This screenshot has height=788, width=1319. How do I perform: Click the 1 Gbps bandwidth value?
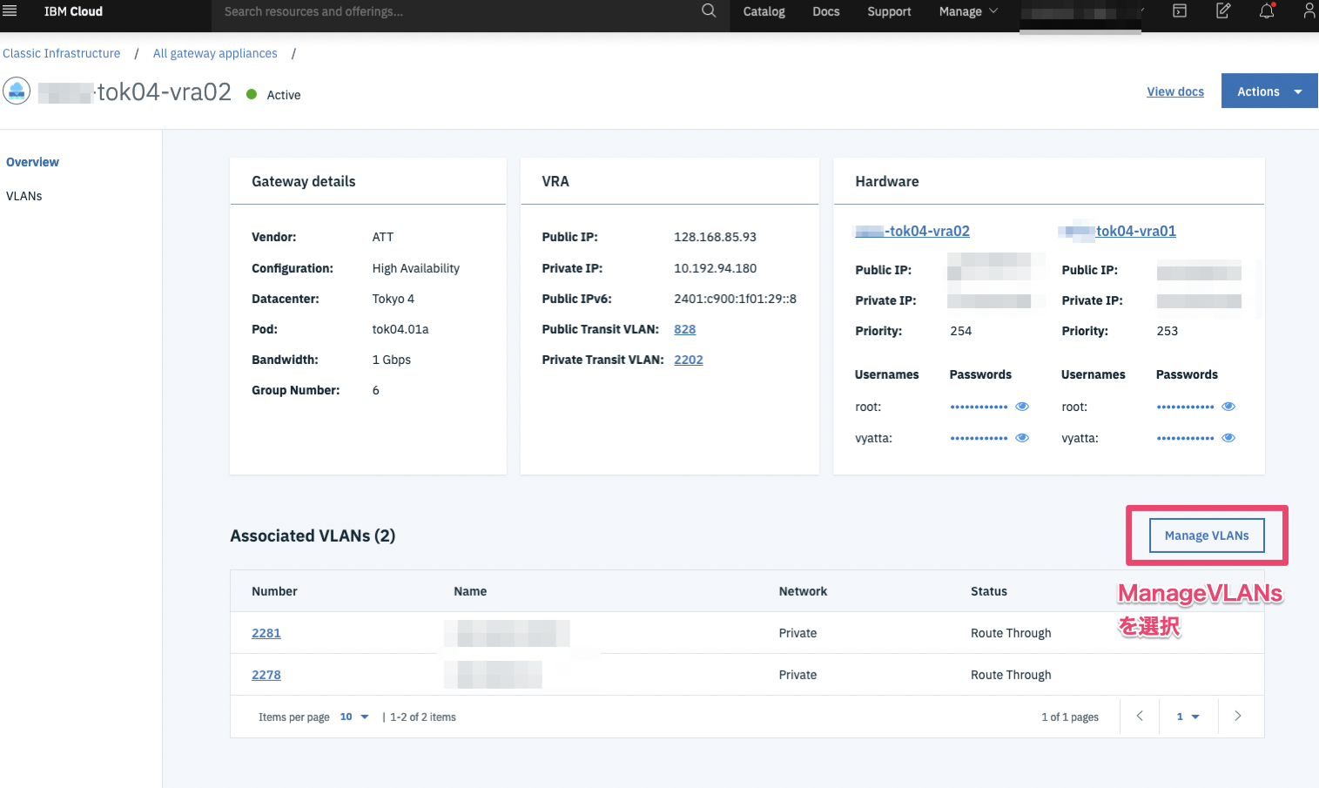(391, 360)
